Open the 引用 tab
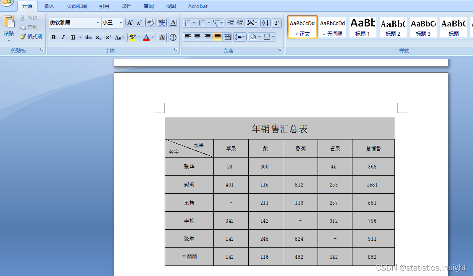This screenshot has height=276, width=473. pyautogui.click(x=104, y=6)
